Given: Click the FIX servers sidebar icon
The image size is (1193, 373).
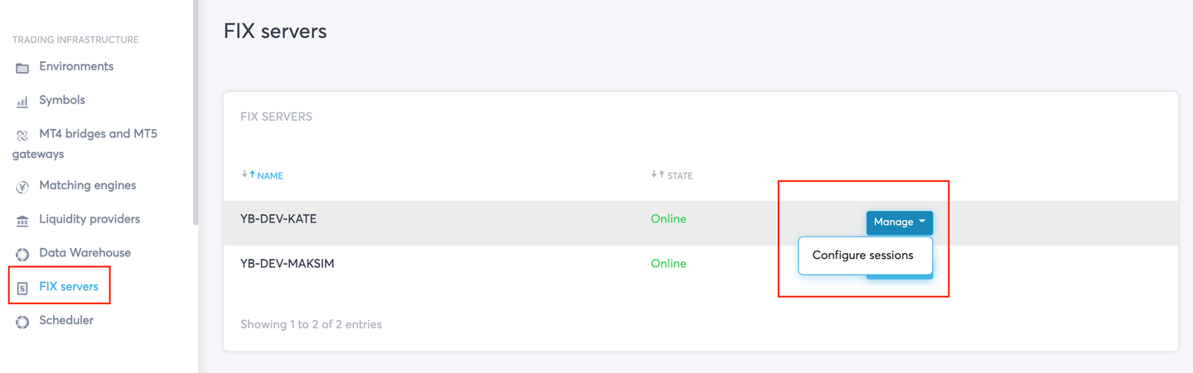Looking at the screenshot, I should pyautogui.click(x=22, y=288).
